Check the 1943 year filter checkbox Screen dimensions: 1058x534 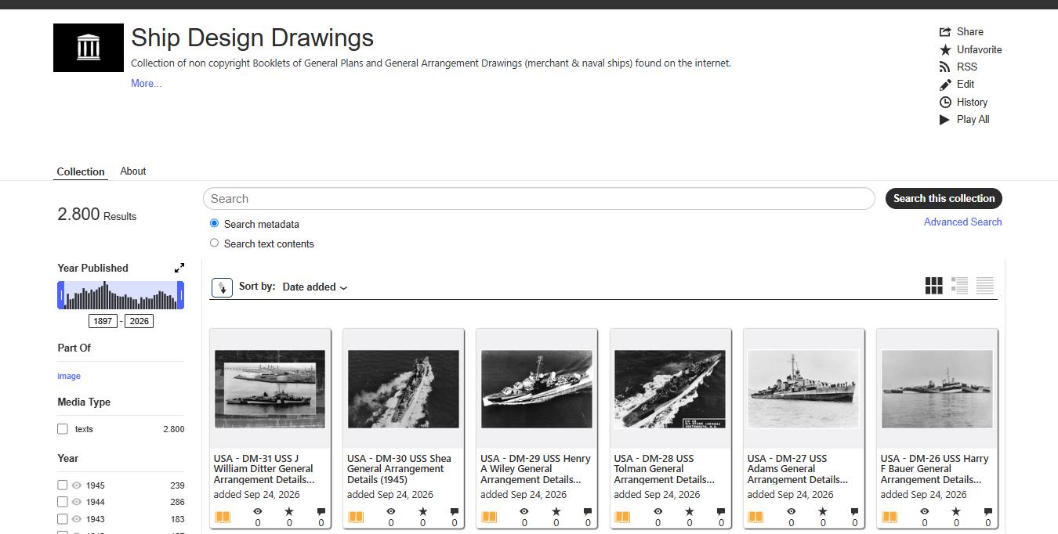[x=63, y=519]
